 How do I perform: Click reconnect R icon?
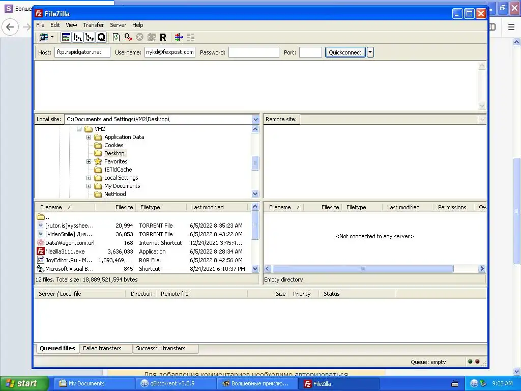163,37
